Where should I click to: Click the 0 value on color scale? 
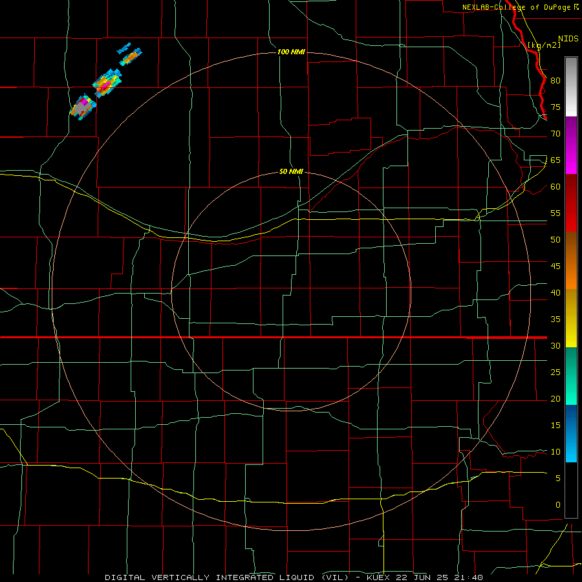tap(558, 505)
